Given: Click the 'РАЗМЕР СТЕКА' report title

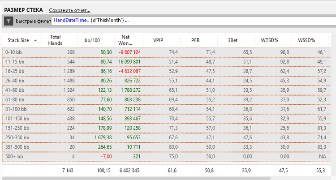Looking at the screenshot, I should click(24, 10).
